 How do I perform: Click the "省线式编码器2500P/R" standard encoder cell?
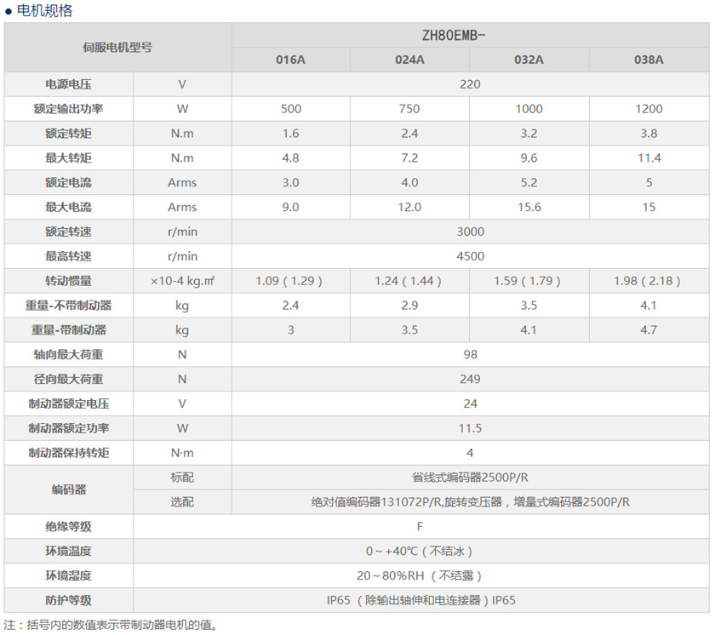(470, 478)
